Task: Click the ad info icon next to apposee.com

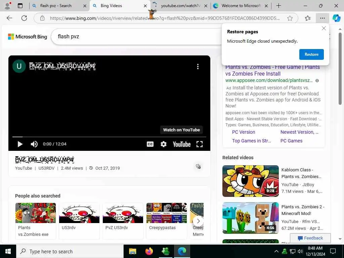Action: [317, 81]
